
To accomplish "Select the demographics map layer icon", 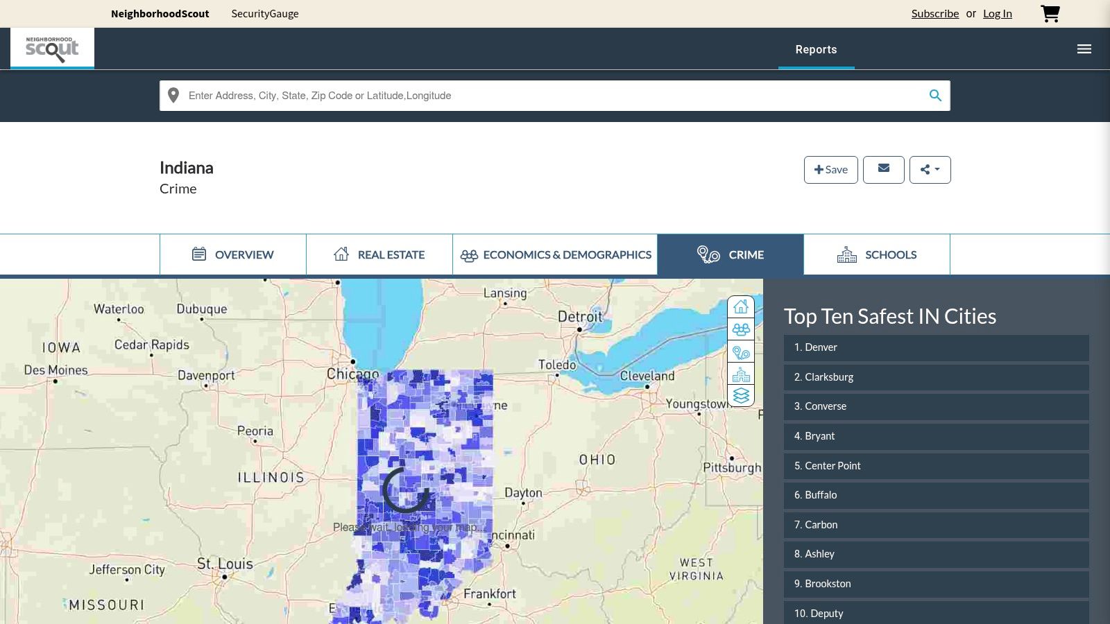I will [741, 329].
